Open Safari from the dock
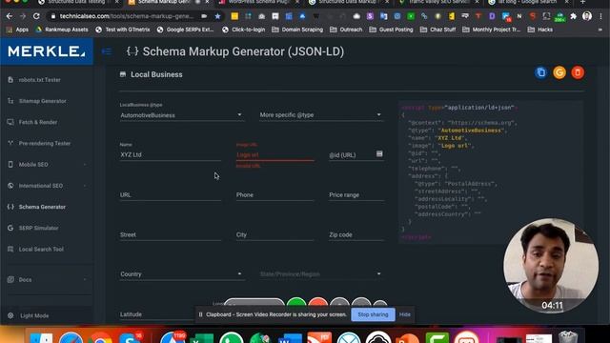610x343 pixels. (x=71, y=337)
